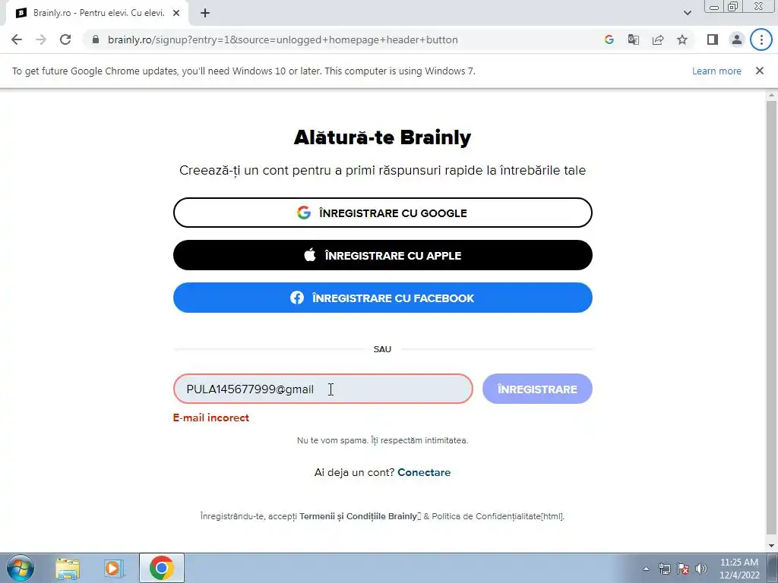The width and height of the screenshot is (778, 583).
Task: Click the 'Nu te vom spama' privacy note
Action: point(383,440)
